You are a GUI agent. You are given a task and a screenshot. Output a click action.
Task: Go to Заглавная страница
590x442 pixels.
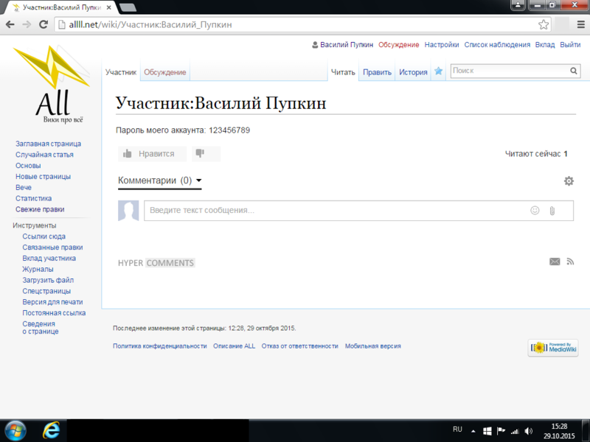click(48, 144)
